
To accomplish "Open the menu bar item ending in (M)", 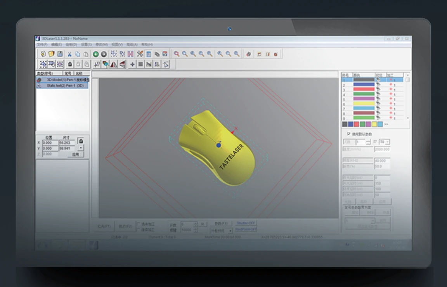I will tap(102, 45).
